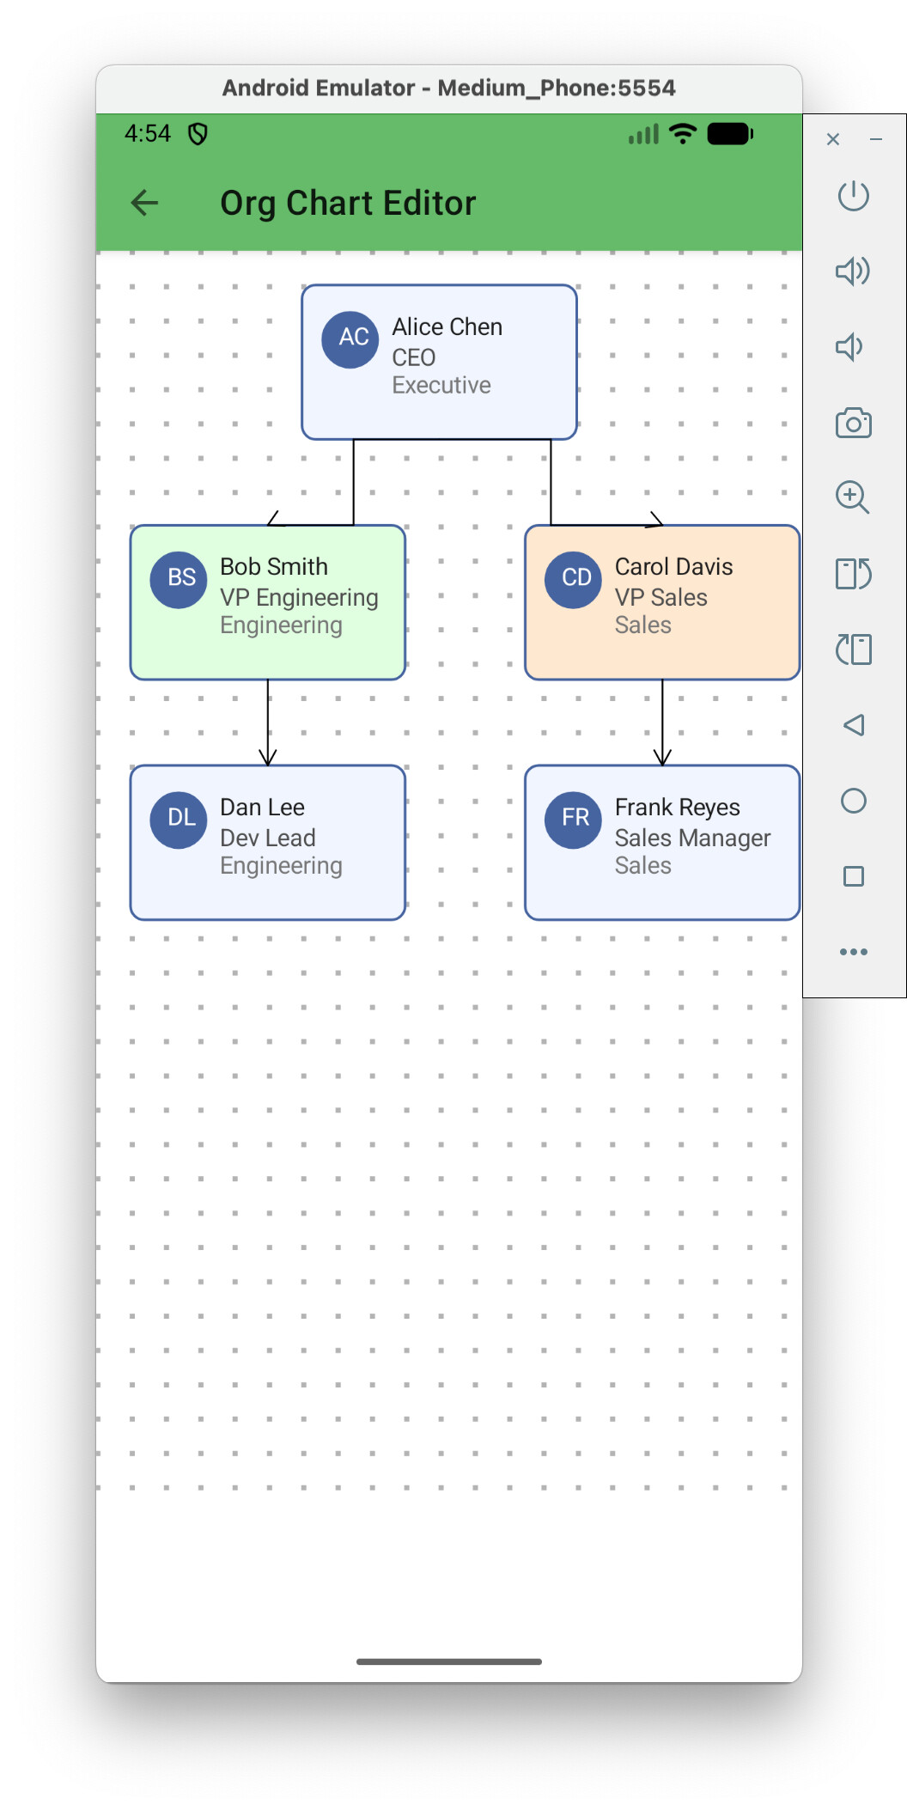Raise volume with emulator volume up icon

853,271
